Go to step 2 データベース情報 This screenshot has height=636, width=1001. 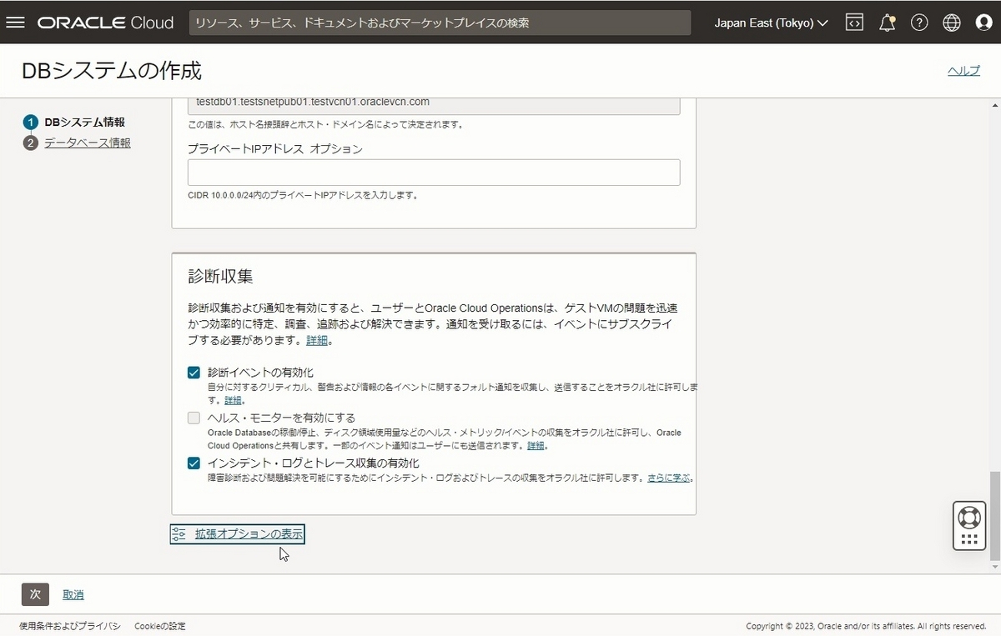coord(88,143)
